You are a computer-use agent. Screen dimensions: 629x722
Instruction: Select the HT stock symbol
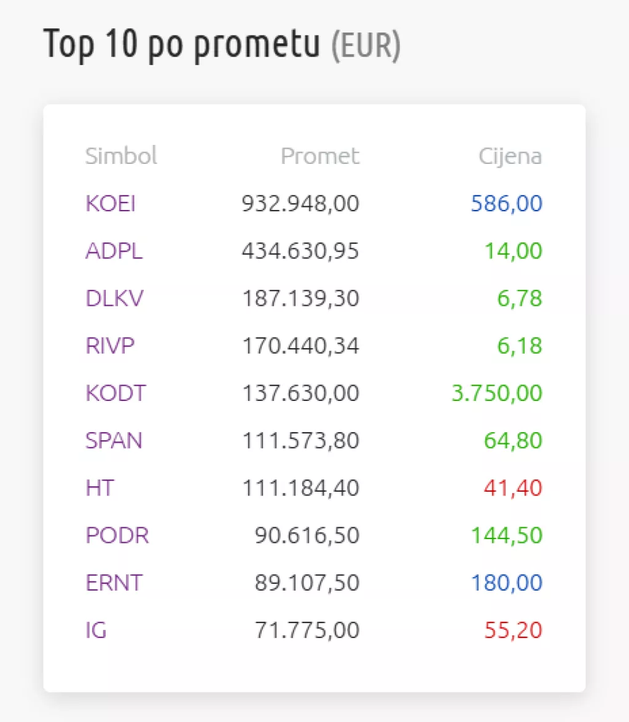(100, 488)
